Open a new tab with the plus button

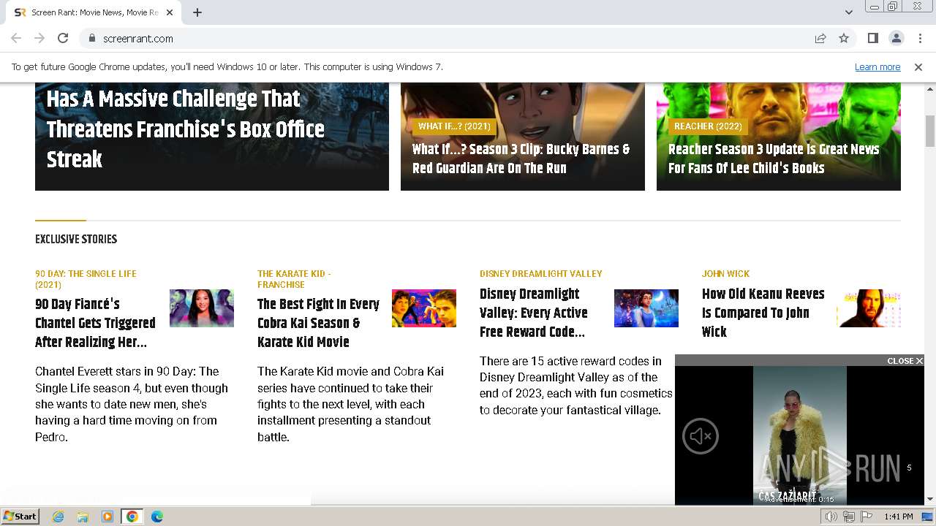click(197, 12)
